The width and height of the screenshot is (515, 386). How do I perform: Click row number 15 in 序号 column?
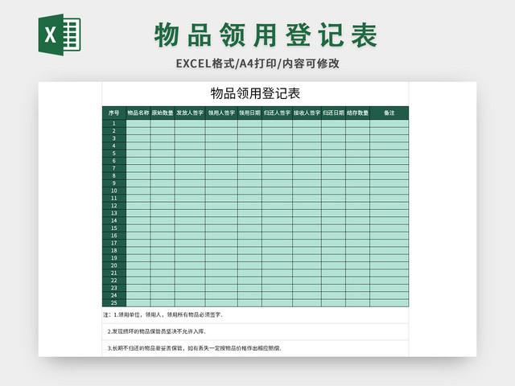point(114,228)
